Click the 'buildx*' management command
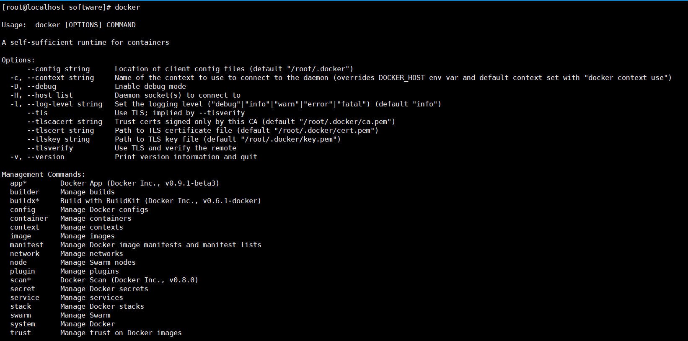 pyautogui.click(x=25, y=201)
